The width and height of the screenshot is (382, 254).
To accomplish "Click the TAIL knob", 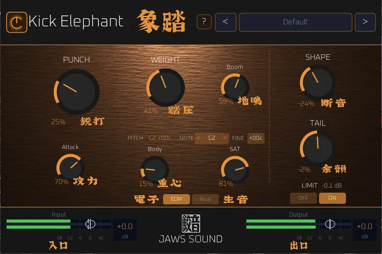I will click(317, 148).
